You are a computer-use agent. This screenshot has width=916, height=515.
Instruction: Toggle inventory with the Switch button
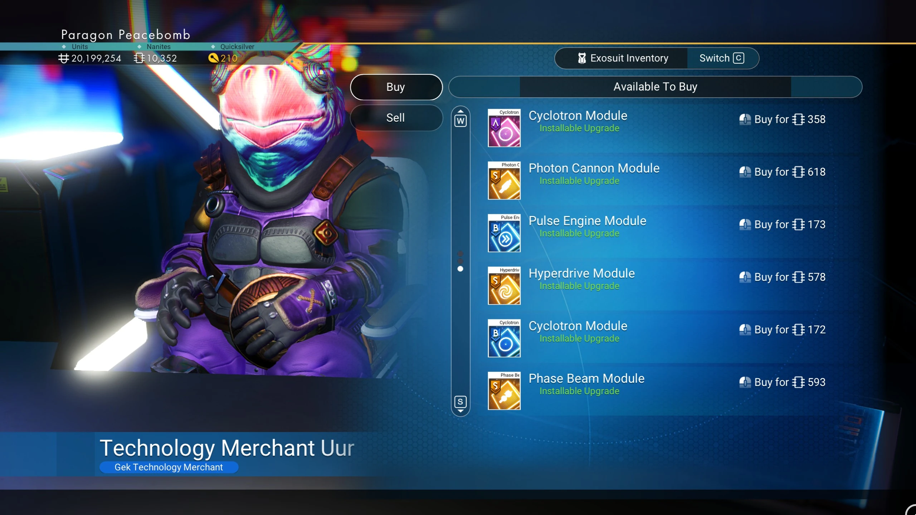(722, 58)
